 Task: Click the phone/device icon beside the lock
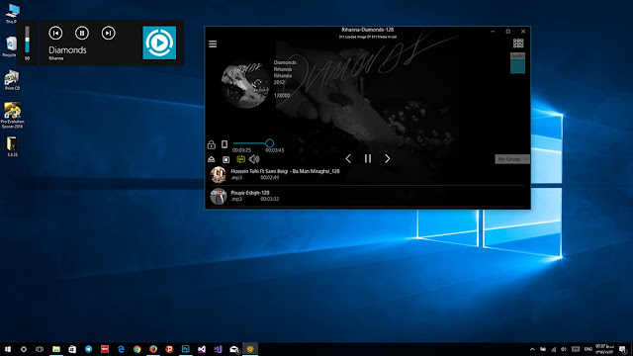point(225,144)
